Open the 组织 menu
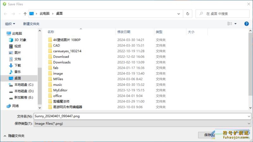 point(10,24)
